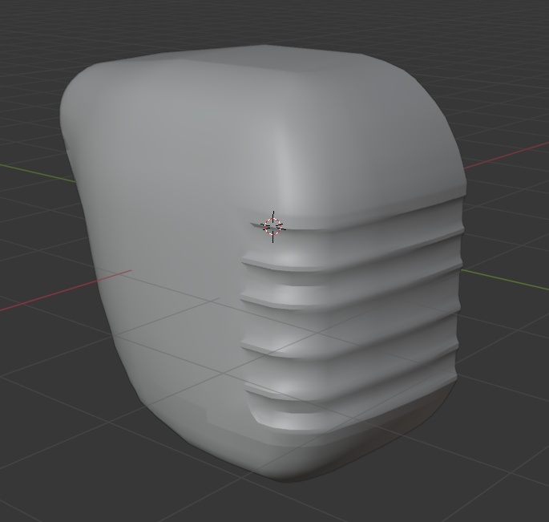Select the gray rounded mesh object
Screen dimensions: 549x522
263,263
